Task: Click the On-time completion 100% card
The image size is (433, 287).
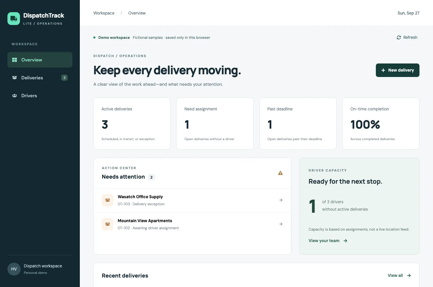Action: [x=381, y=124]
